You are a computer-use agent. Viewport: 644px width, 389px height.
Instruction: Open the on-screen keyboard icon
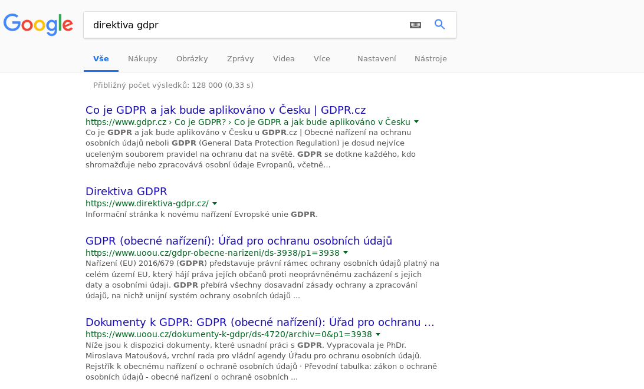(415, 25)
